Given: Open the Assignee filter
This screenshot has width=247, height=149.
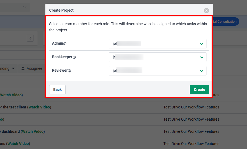Looking at the screenshot, I should (x=32, y=69).
